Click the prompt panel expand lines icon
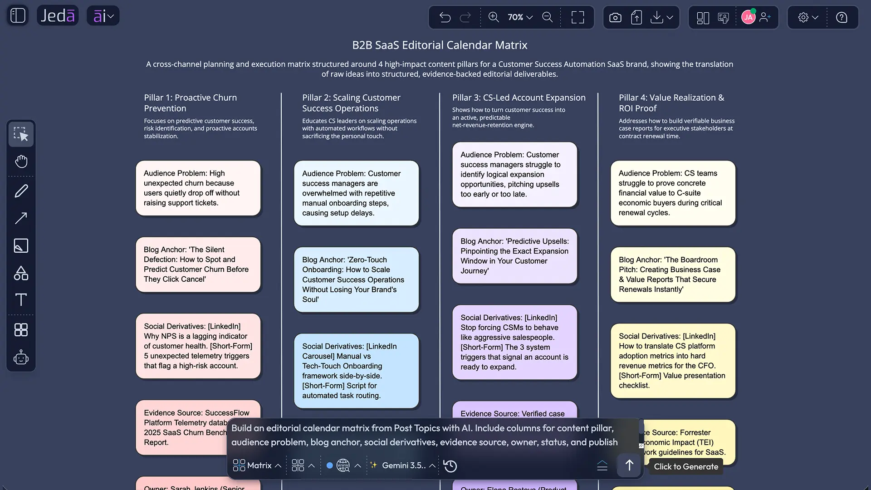 [602, 465]
